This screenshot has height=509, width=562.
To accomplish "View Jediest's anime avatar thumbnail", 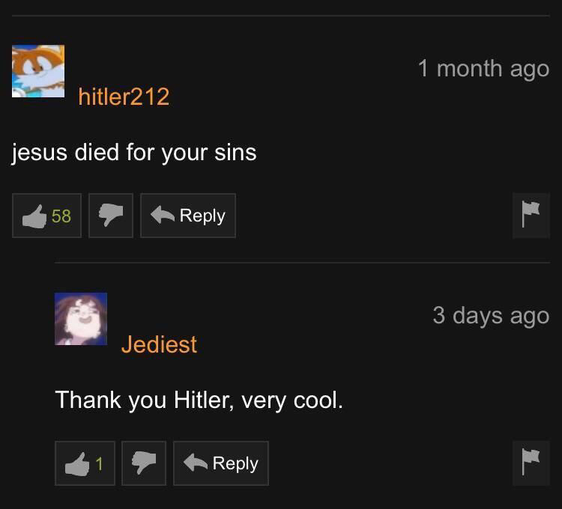I will pos(81,319).
